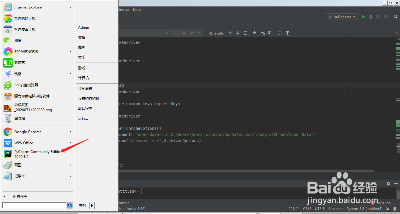400x214 pixels.
Task: Run the baijiahaos configuration
Action: 363,17
